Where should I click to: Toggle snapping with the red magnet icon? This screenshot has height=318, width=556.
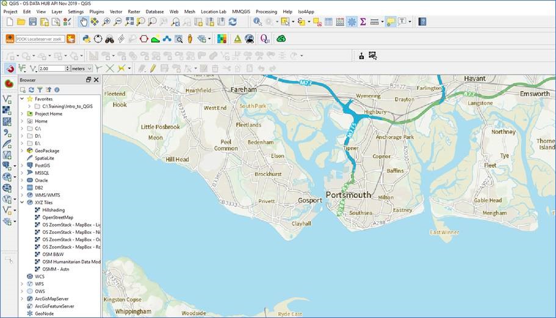(10, 68)
